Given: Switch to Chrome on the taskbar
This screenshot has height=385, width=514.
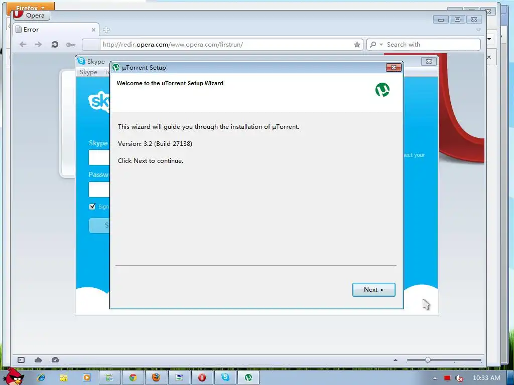Looking at the screenshot, I should (x=133, y=377).
